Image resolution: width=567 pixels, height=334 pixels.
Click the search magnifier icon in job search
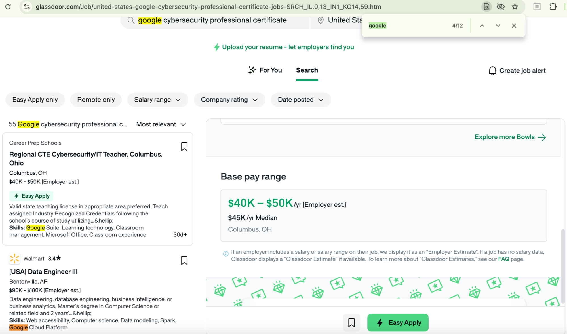click(131, 20)
